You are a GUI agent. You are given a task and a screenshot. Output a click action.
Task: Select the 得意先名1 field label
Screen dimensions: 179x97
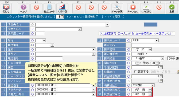18,25
